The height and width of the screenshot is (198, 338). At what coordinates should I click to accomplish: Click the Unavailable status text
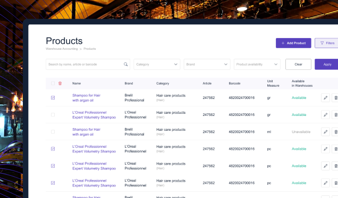click(x=301, y=132)
